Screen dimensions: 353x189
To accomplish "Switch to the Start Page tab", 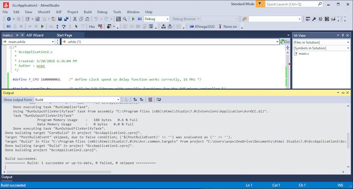I will 64,35.
